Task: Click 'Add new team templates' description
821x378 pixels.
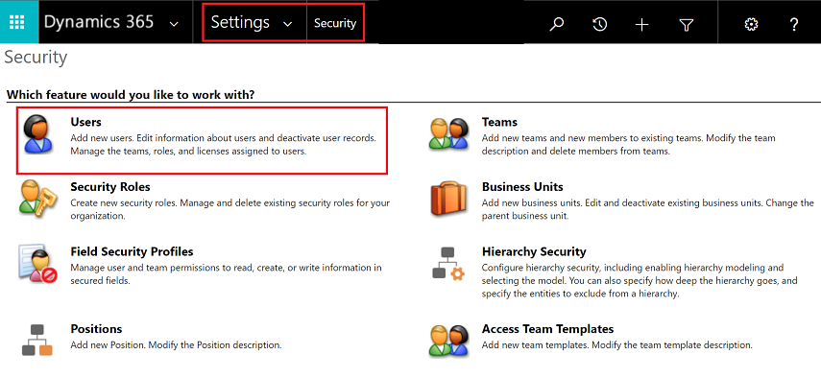Action: (x=617, y=345)
